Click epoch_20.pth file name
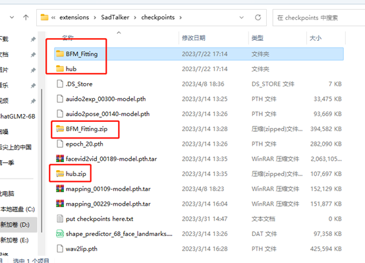 [x=84, y=144]
